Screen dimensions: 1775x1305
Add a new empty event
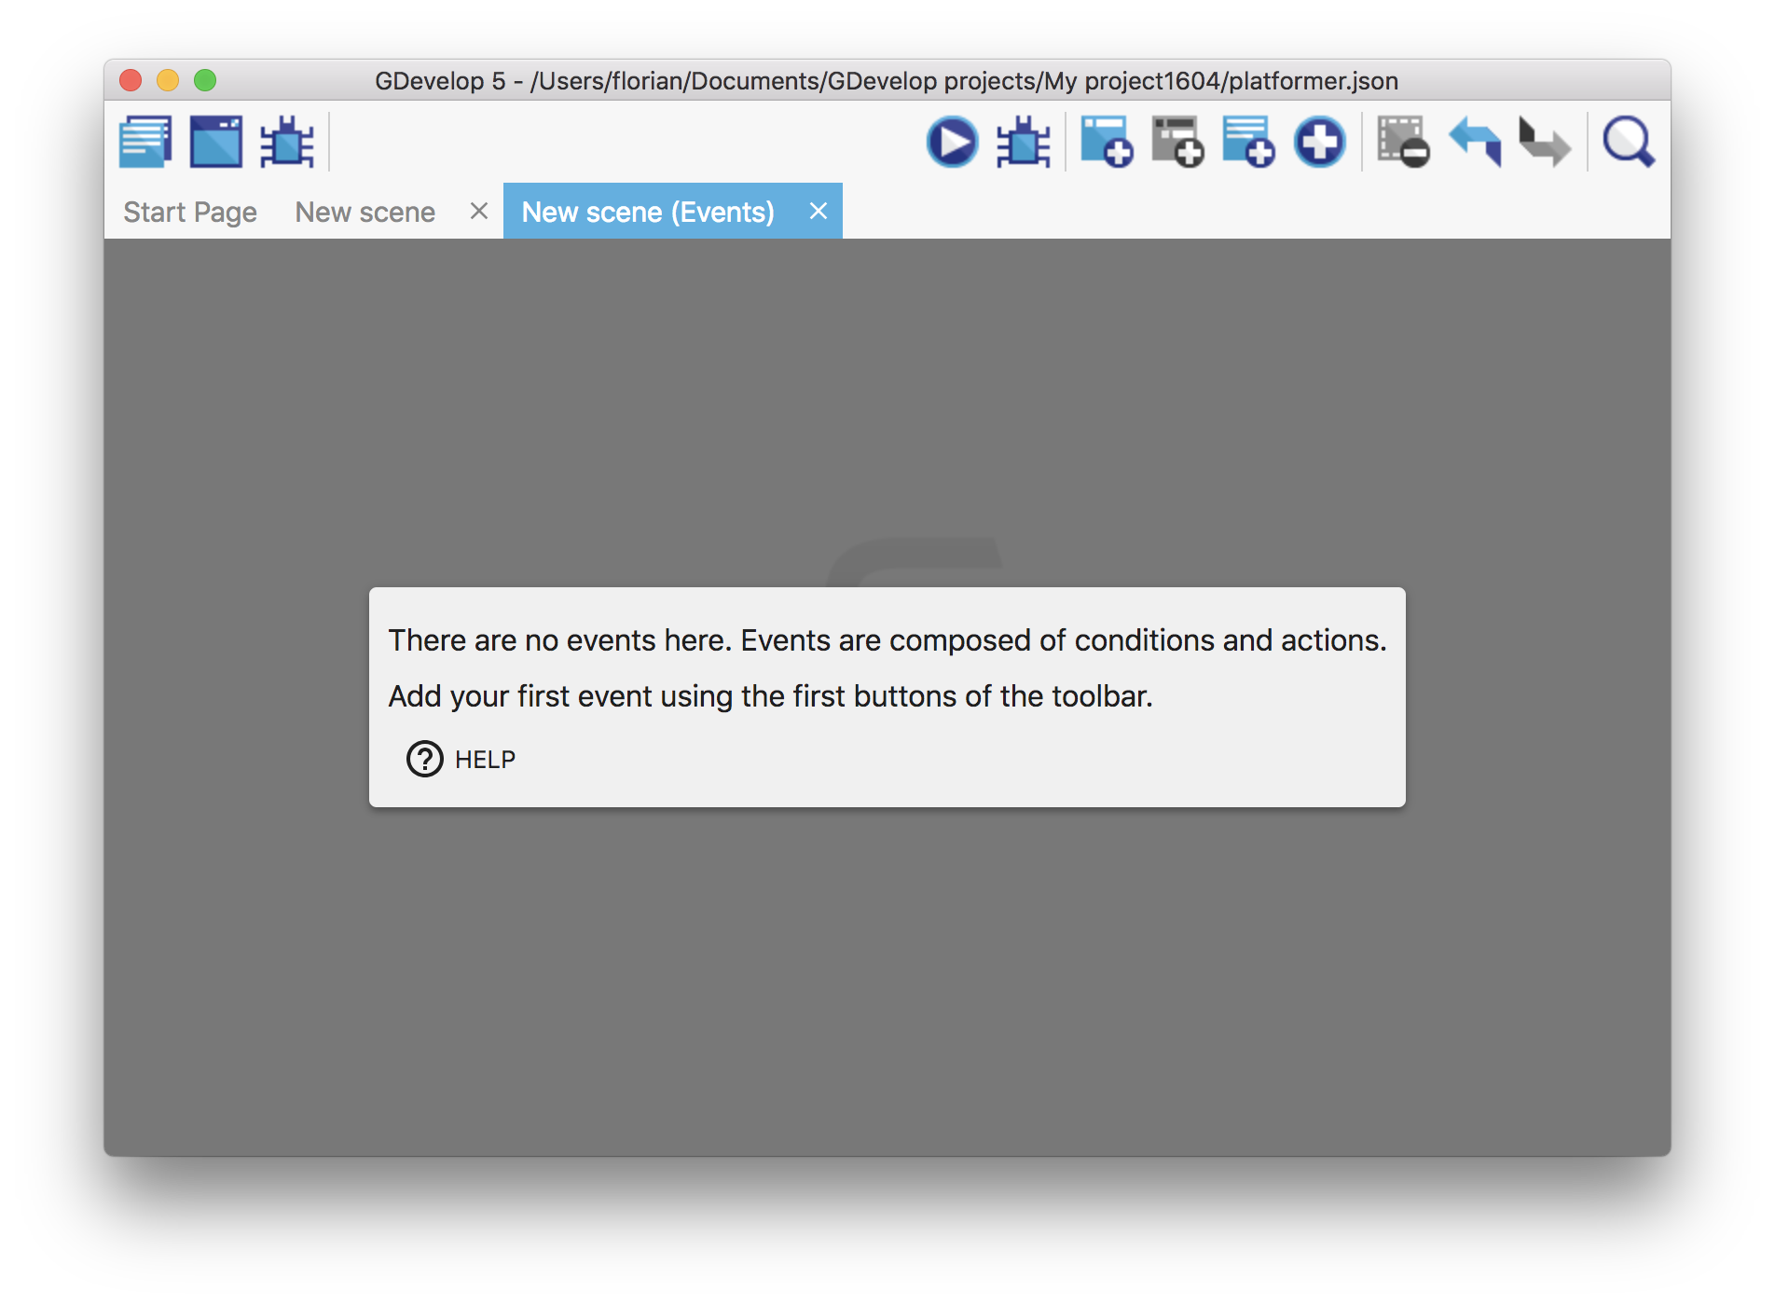[1107, 142]
